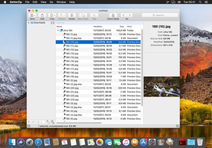
Task: Click the Search field in toolbar
Action: (160, 15)
